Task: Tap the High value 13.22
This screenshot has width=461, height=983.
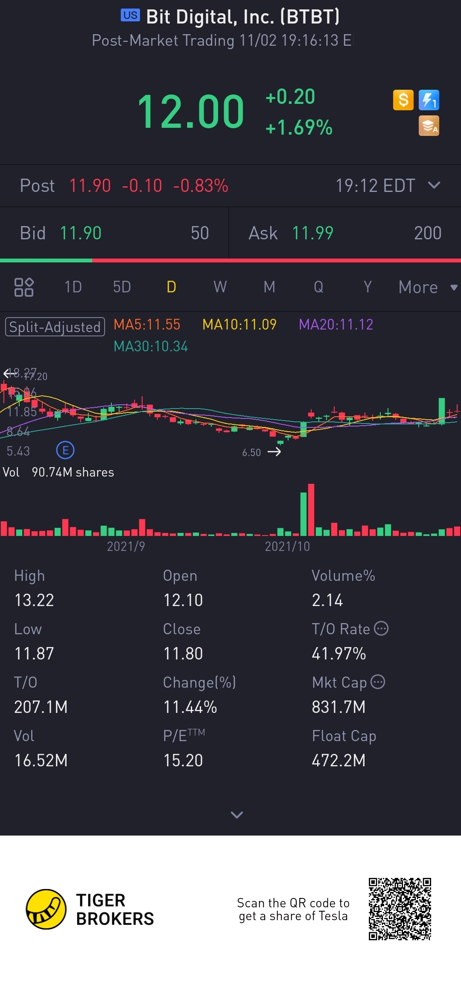Action: pyautogui.click(x=34, y=600)
